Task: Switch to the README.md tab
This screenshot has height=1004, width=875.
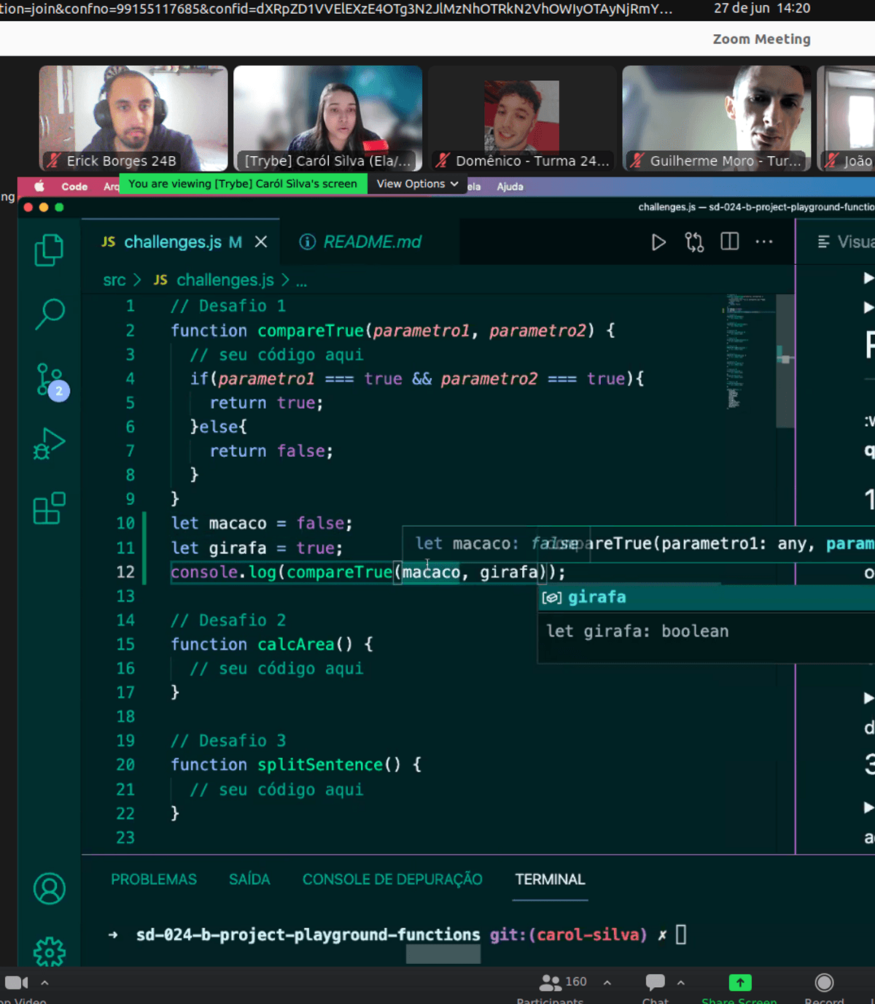Action: point(371,242)
